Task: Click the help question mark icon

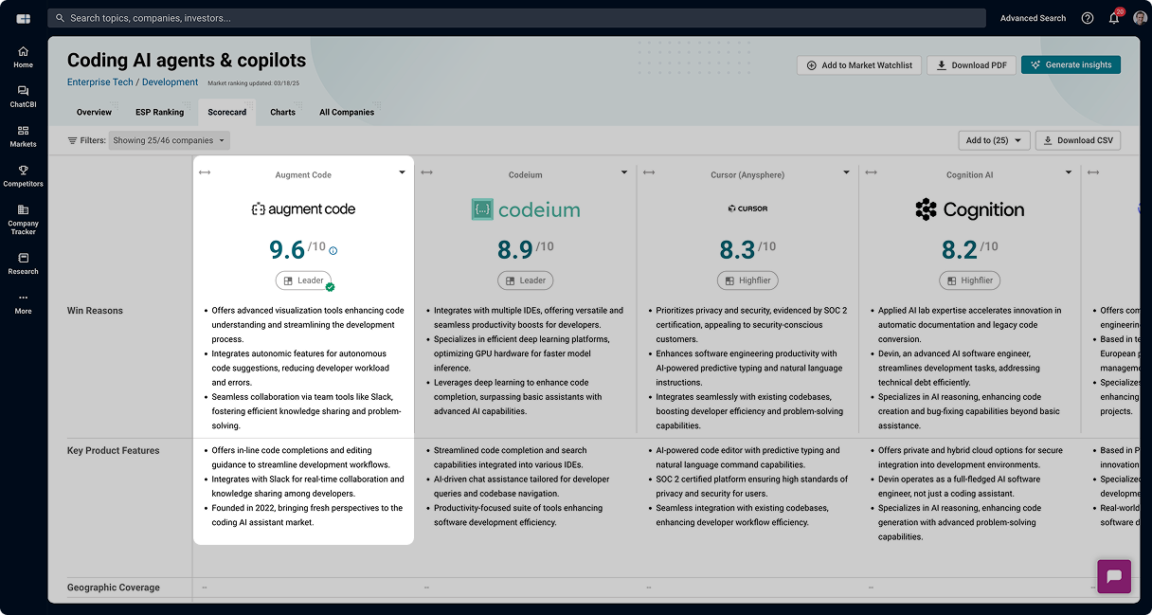Action: coord(1088,18)
